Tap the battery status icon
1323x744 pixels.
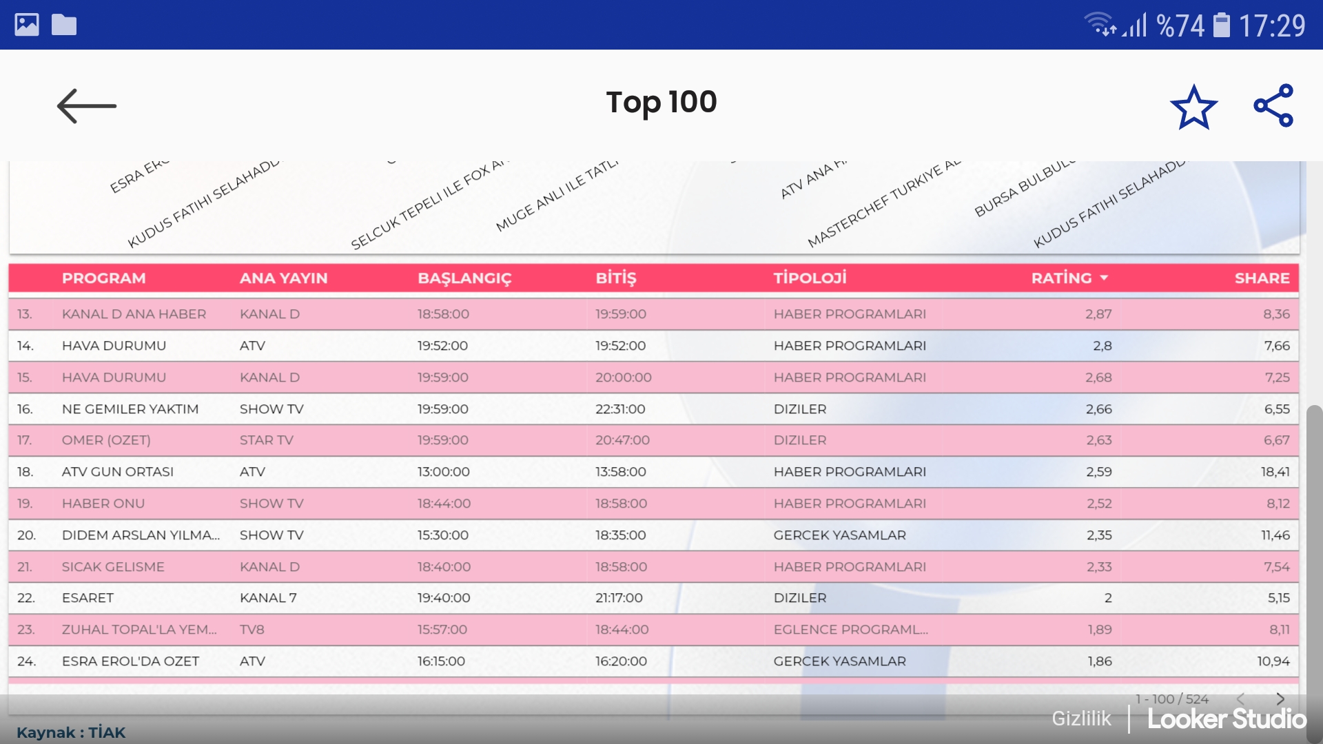tap(1221, 25)
